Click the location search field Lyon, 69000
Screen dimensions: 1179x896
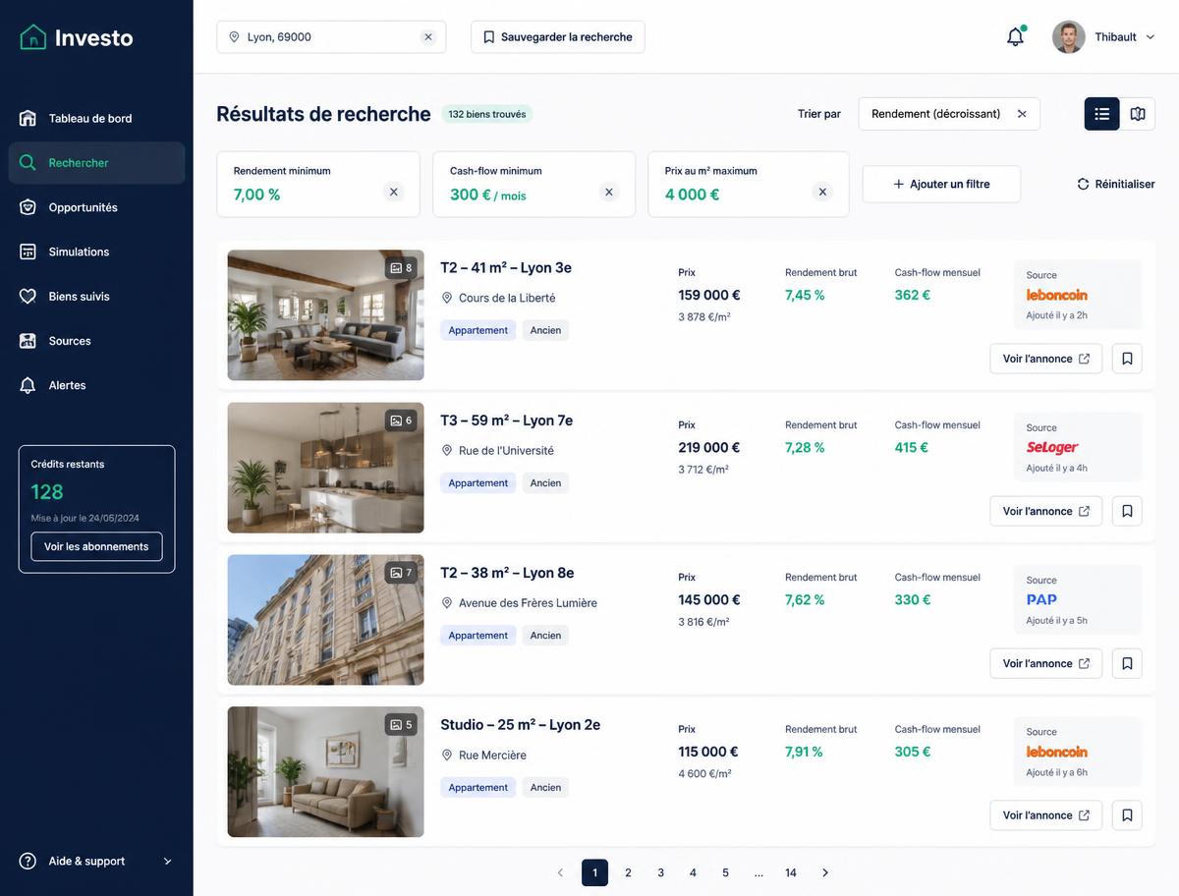click(x=331, y=37)
